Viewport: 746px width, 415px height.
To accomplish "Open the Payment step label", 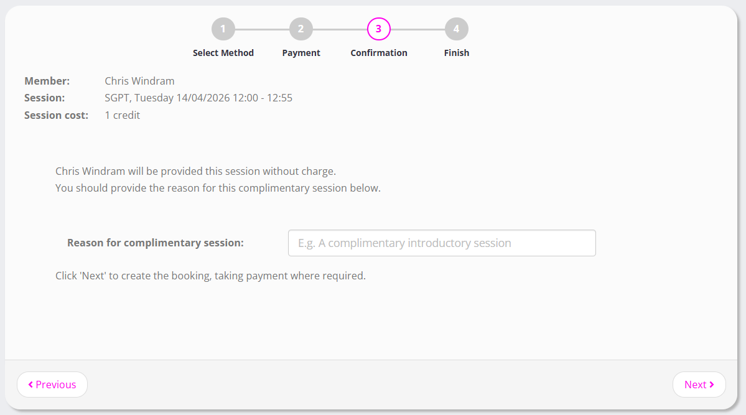I will pos(301,53).
